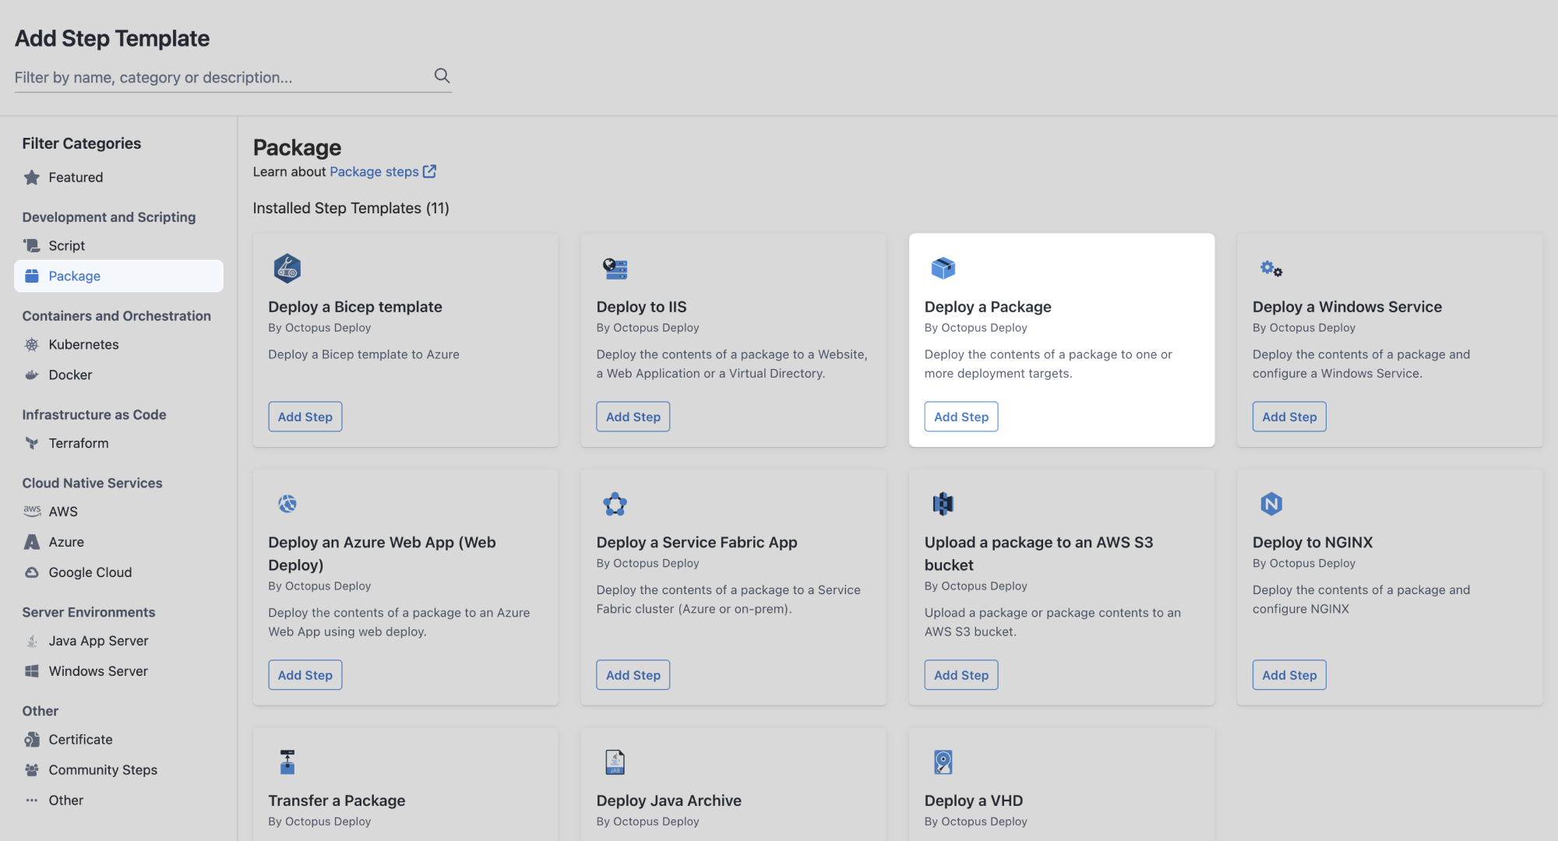Image resolution: width=1558 pixels, height=841 pixels.
Task: Click the Windows Service gears icon
Action: point(1271,269)
